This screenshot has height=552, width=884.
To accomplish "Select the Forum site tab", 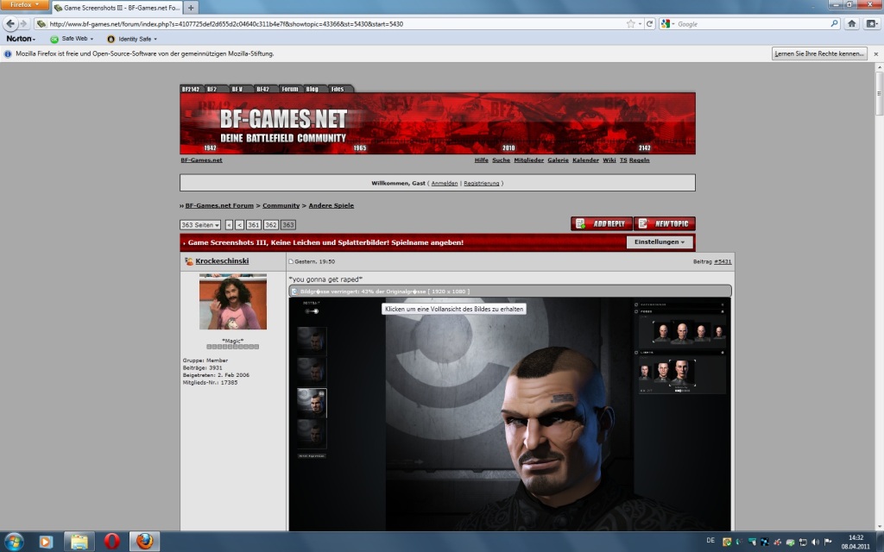I will coord(290,89).
